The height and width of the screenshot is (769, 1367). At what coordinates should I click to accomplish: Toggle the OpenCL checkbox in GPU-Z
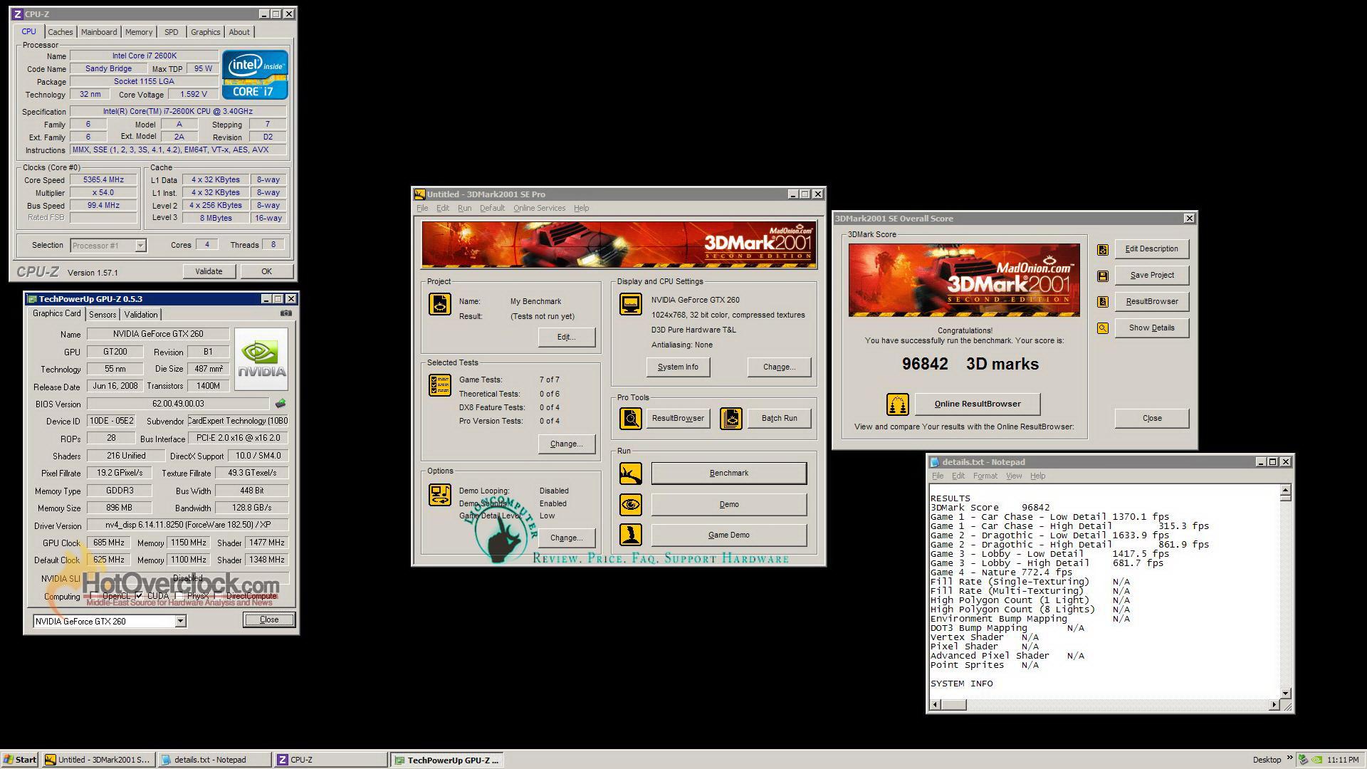pyautogui.click(x=95, y=596)
